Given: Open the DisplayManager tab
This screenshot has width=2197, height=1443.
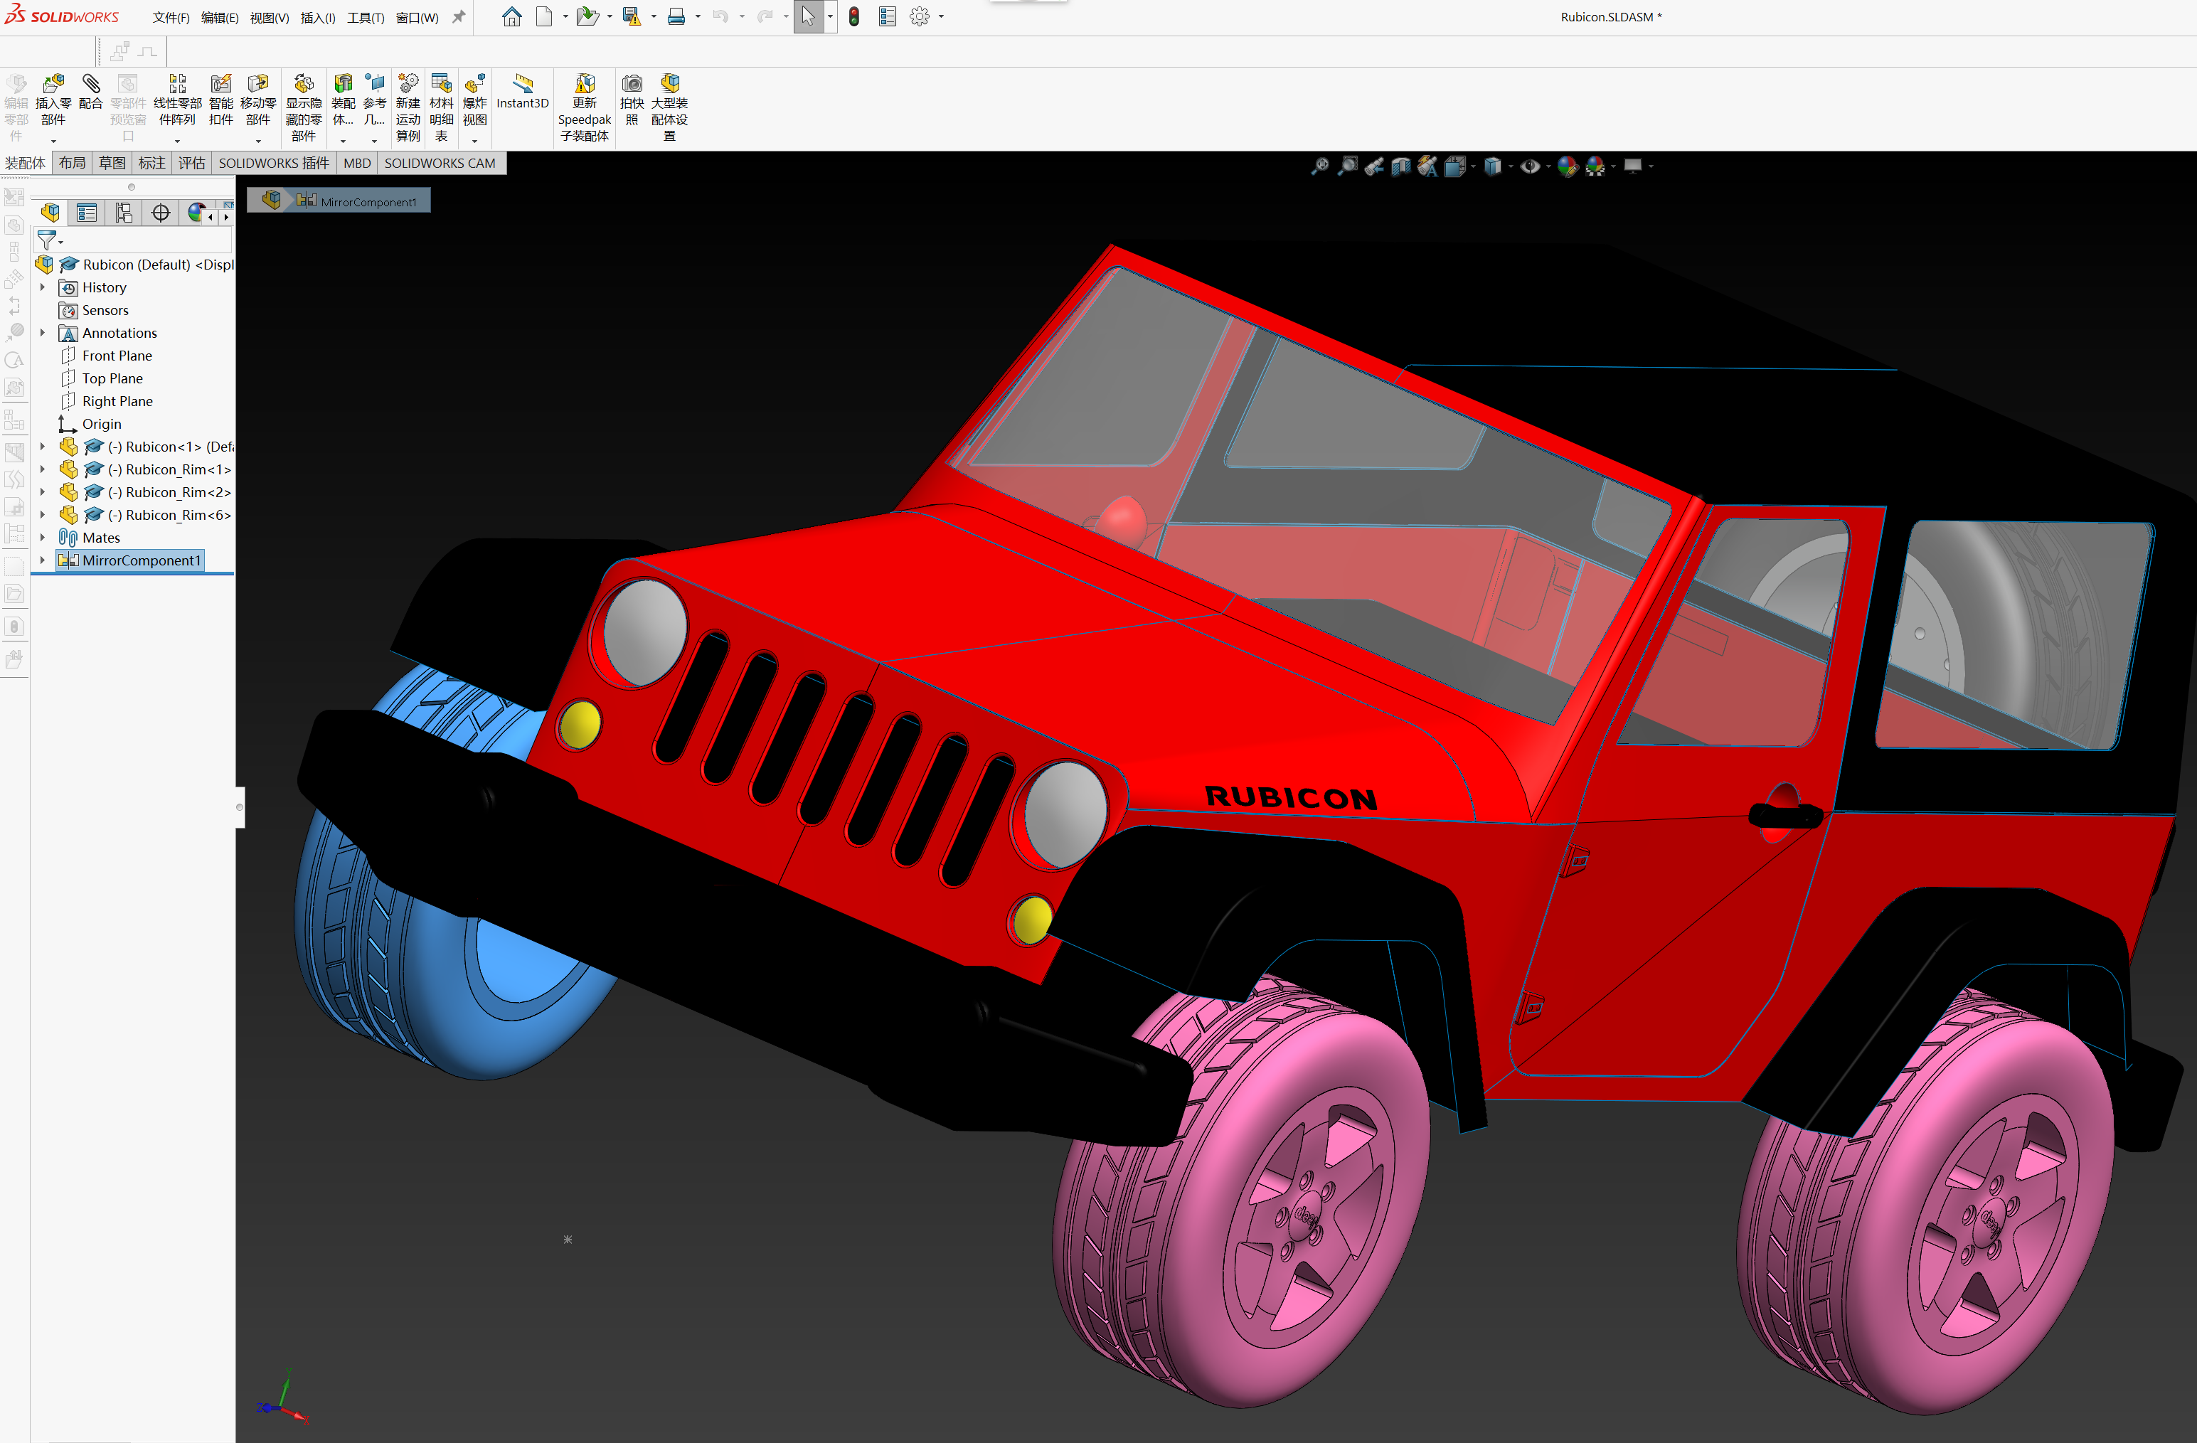Looking at the screenshot, I should click(x=196, y=213).
